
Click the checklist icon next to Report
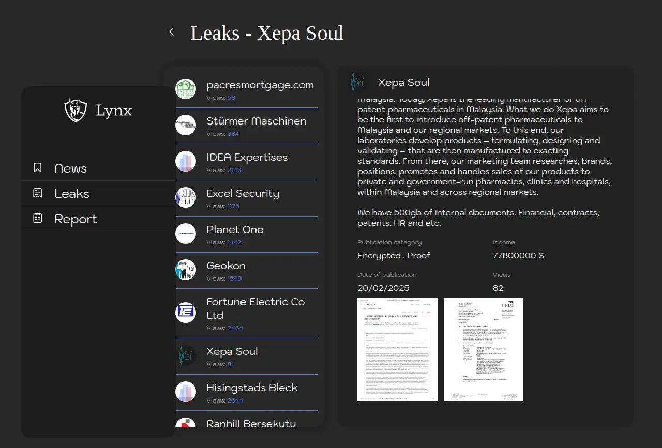(38, 219)
